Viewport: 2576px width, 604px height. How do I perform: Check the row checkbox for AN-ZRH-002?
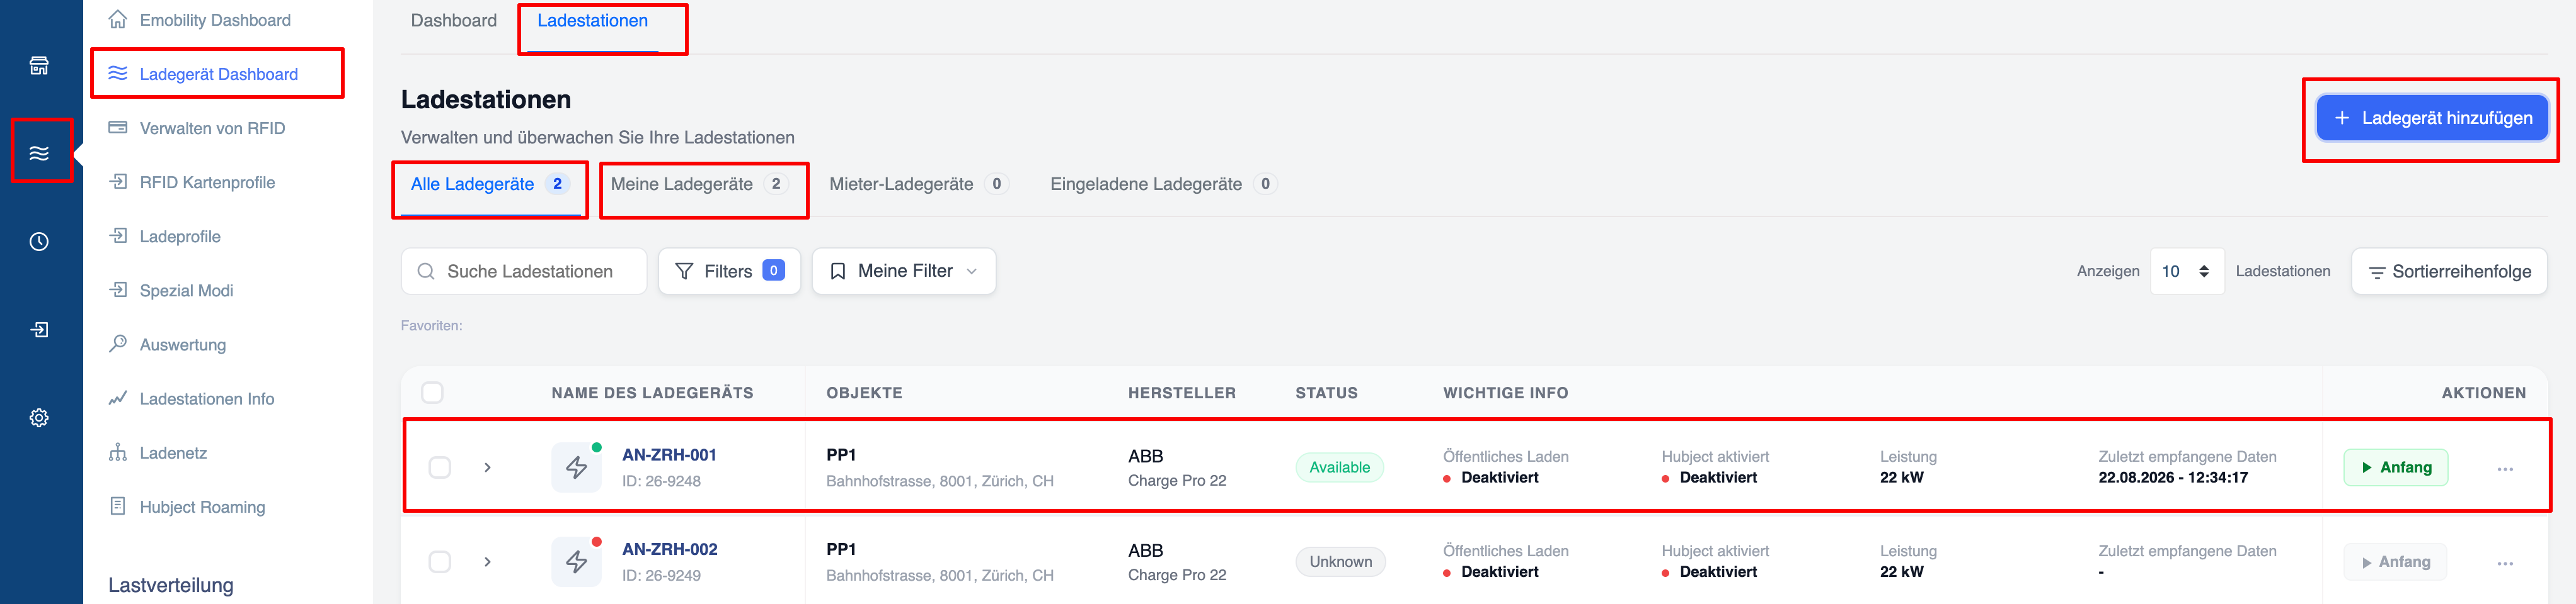(x=440, y=561)
